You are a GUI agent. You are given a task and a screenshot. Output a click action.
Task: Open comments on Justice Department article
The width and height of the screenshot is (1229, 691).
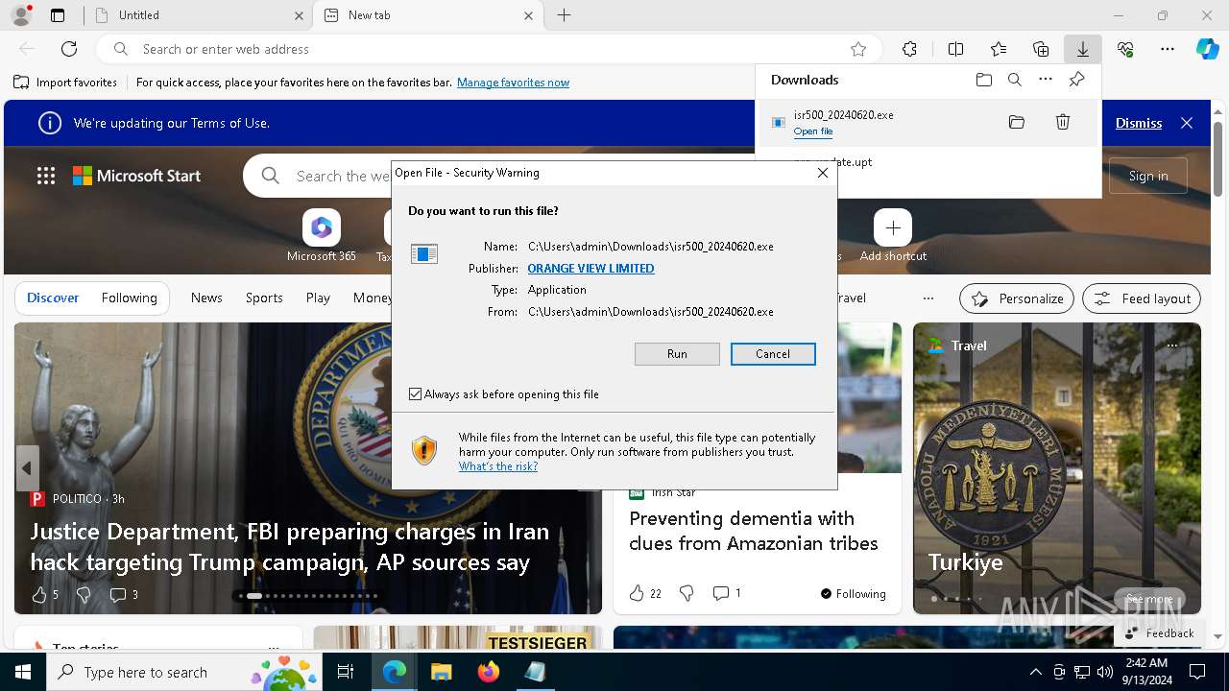click(123, 595)
